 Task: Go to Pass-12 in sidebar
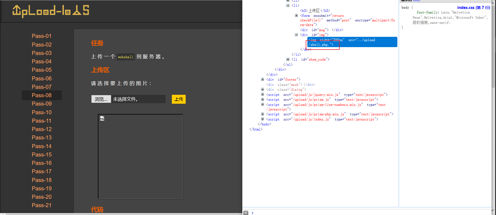coord(41,129)
